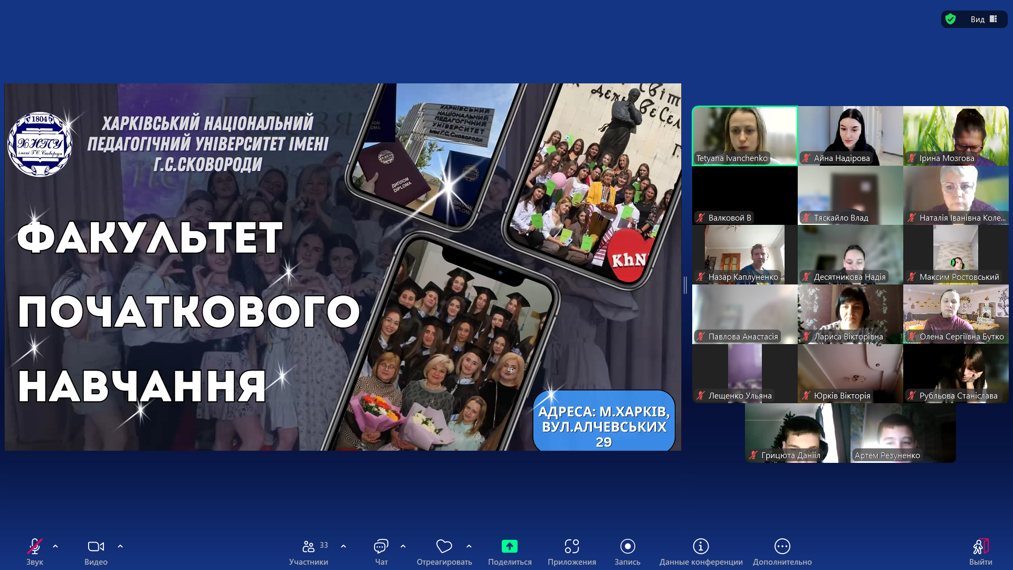
Task: Expand arrow next to Отреагировать
Action: point(469,546)
